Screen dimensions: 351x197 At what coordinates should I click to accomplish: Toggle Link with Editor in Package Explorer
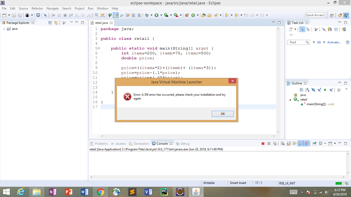56,23
